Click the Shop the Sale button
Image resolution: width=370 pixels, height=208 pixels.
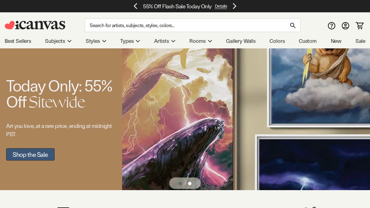coord(30,154)
